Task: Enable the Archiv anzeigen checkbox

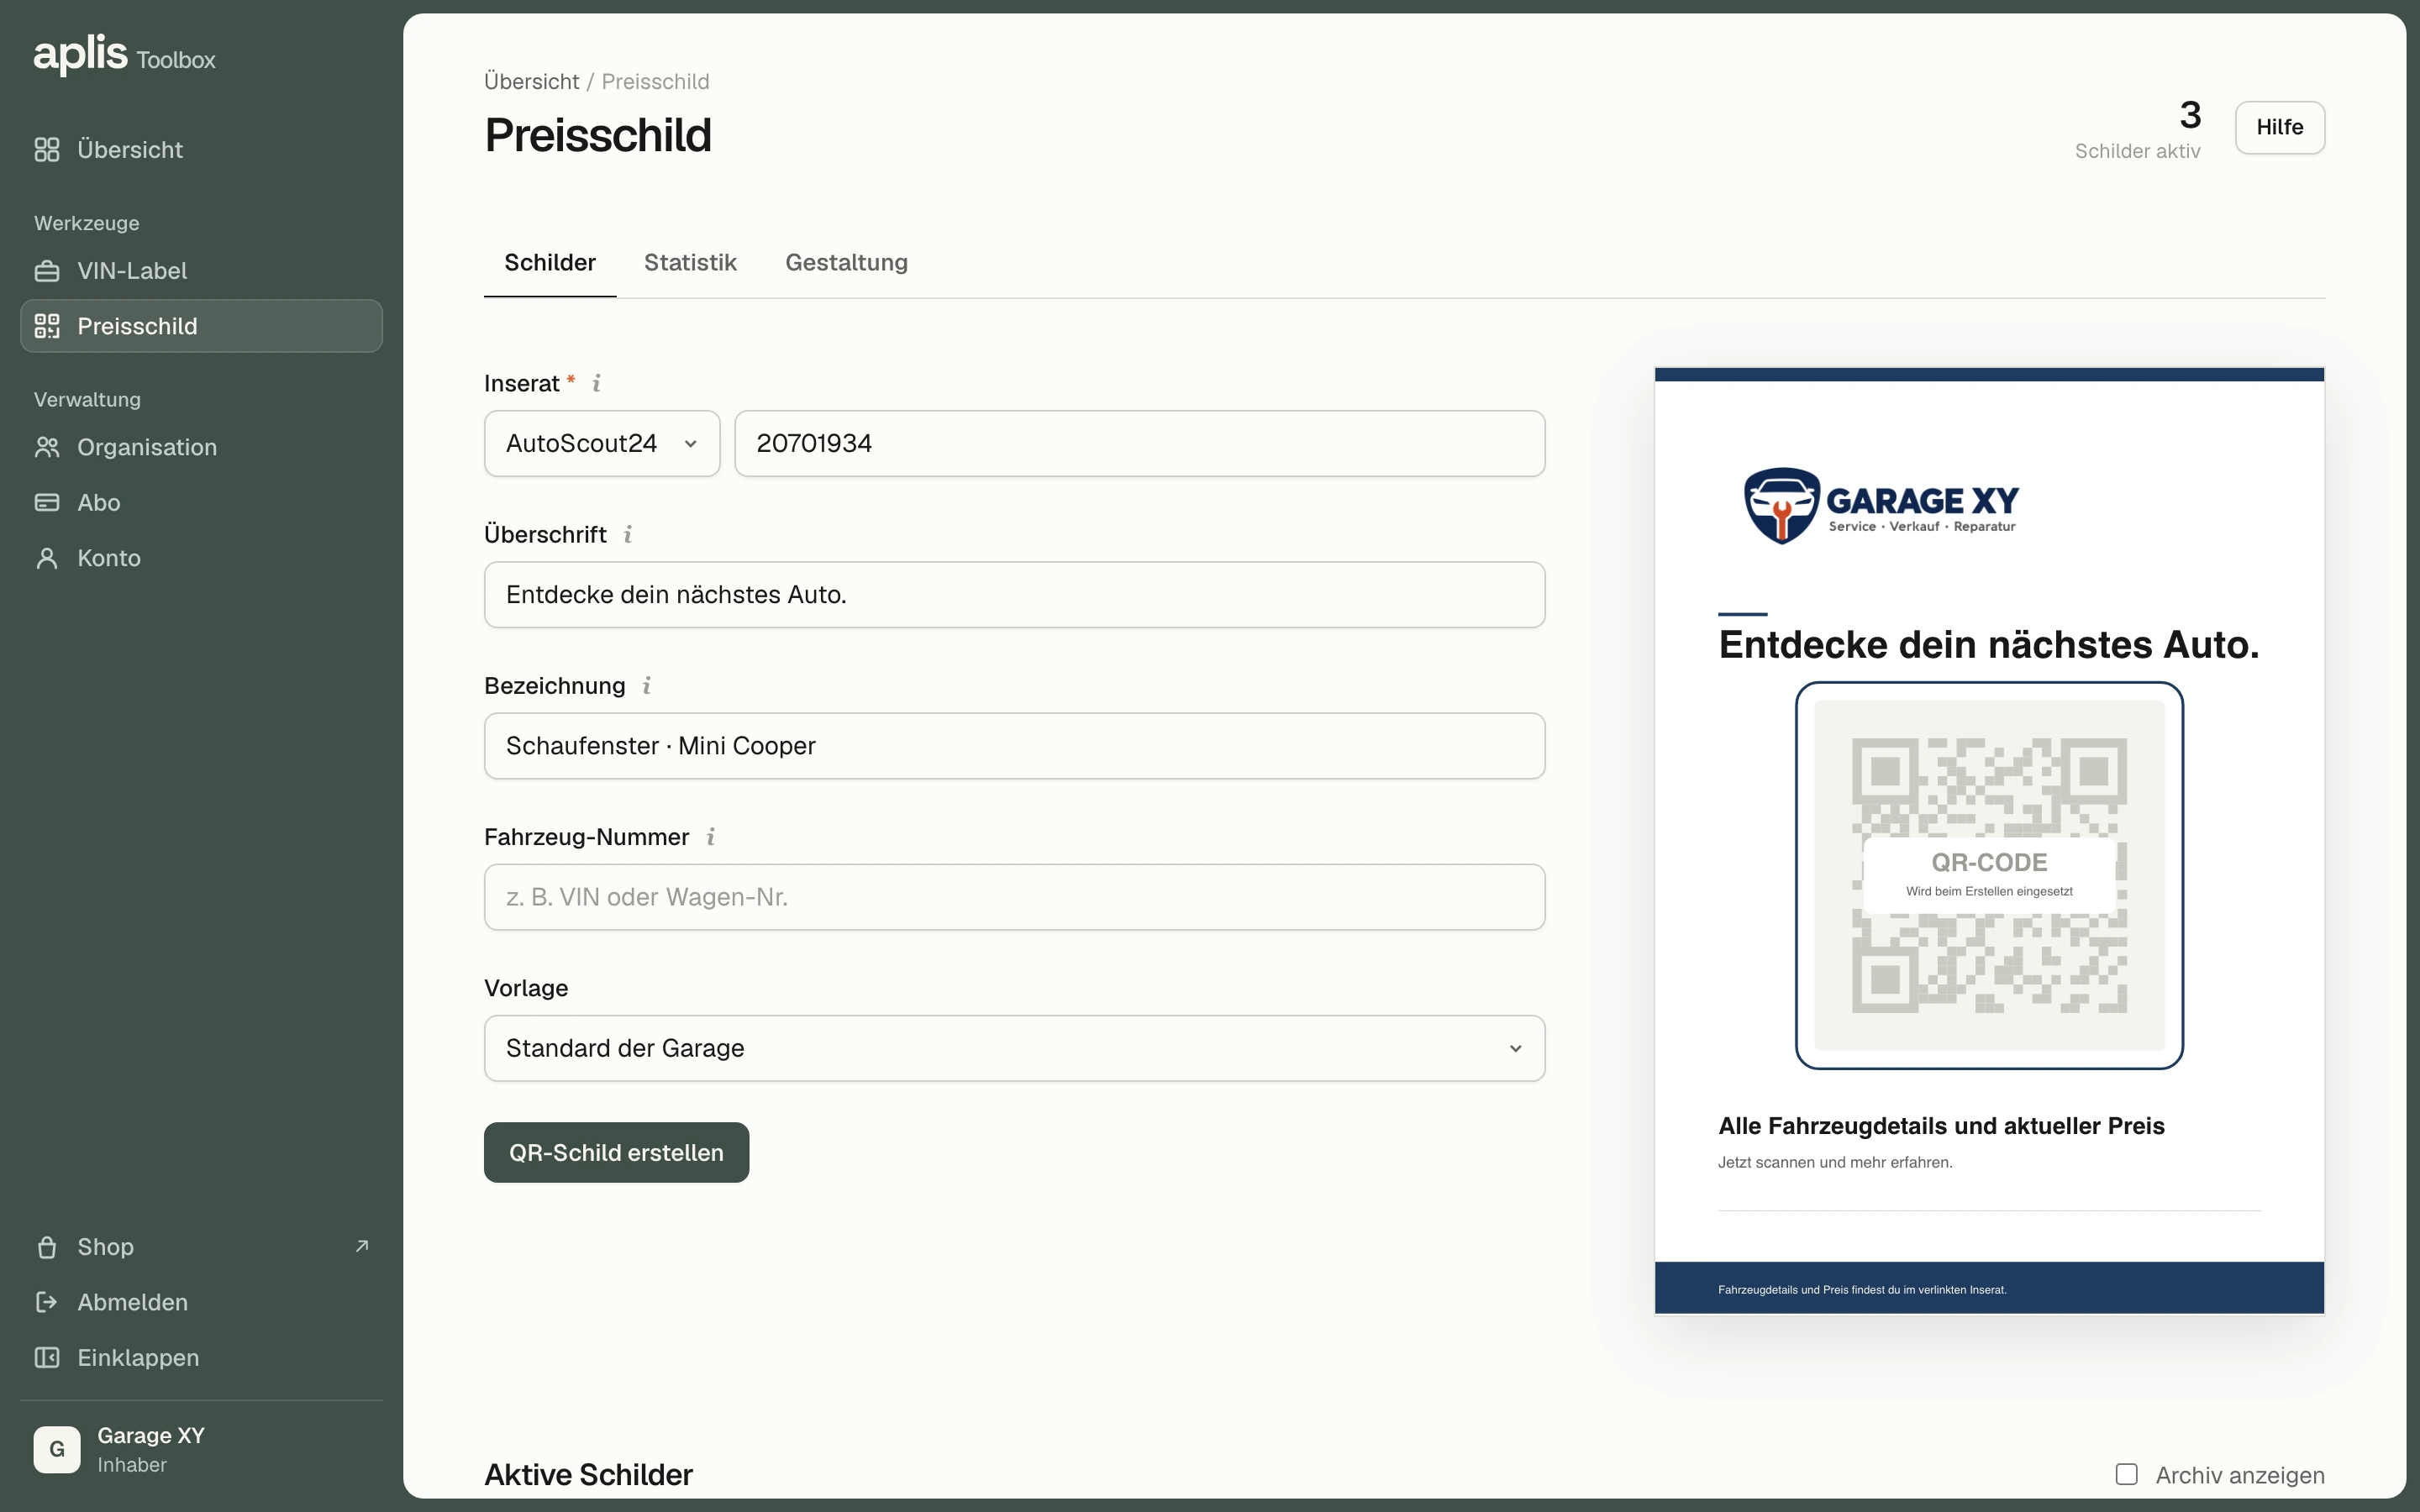Action: [2127, 1474]
